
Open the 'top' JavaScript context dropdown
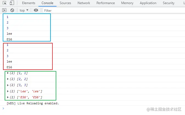click(x=24, y=10)
